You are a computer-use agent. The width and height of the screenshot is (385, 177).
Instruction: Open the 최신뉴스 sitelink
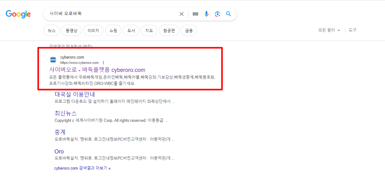[x=66, y=113]
